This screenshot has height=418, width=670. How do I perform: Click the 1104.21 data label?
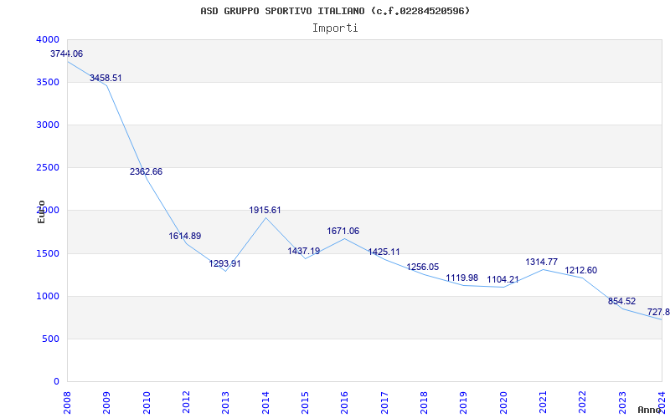coord(503,279)
